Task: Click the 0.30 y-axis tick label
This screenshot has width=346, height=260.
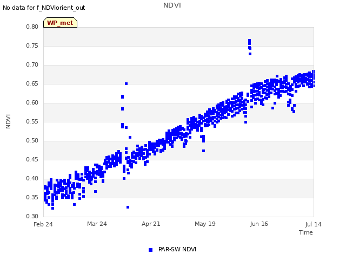Action: click(32, 216)
